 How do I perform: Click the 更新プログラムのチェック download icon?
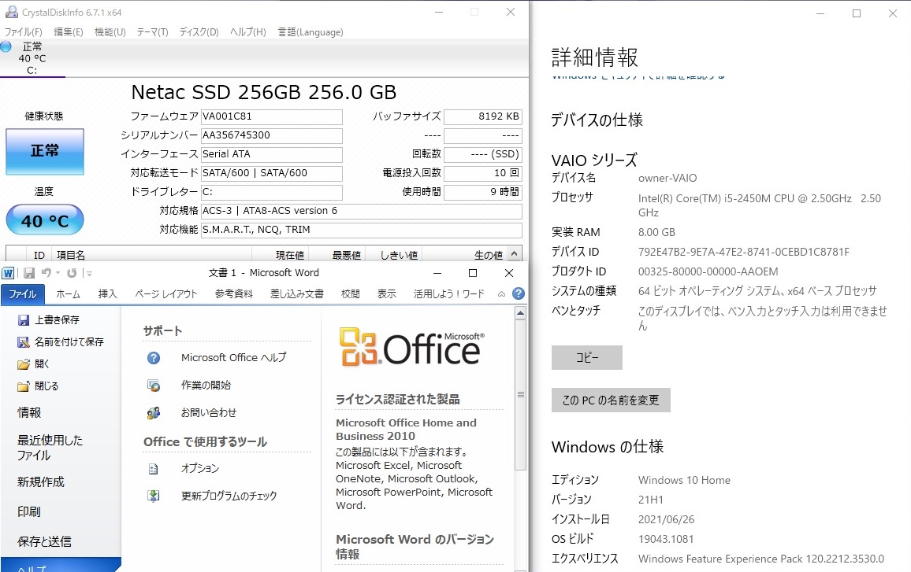(x=154, y=496)
